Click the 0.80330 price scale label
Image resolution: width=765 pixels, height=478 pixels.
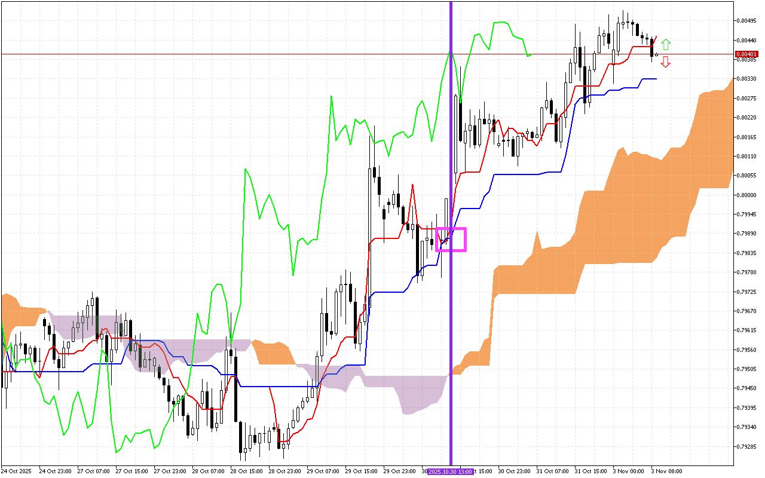(747, 79)
